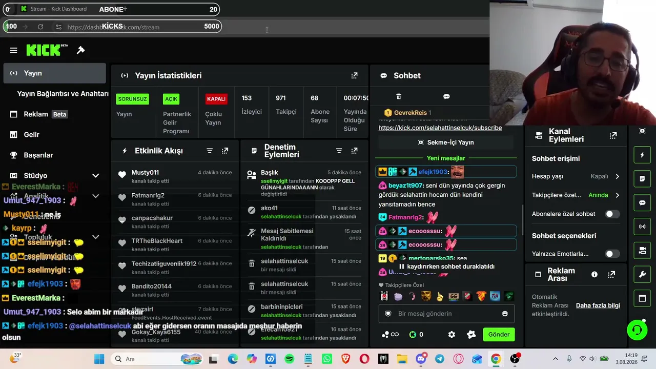656x369 pixels.
Task: Open the Kick hamburger menu
Action: point(14,50)
